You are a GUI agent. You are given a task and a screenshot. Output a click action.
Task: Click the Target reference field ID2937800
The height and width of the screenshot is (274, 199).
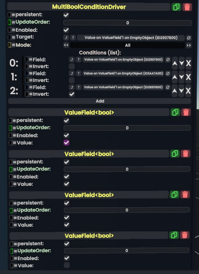click(131, 38)
